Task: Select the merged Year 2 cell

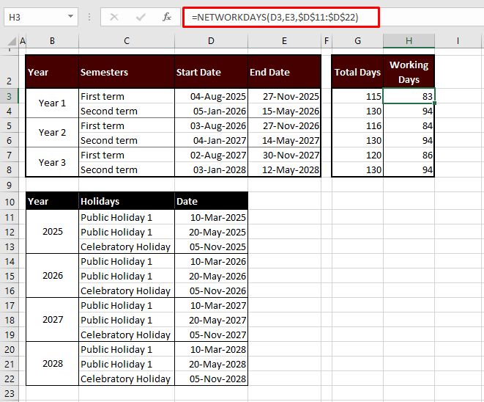Action: tap(52, 133)
